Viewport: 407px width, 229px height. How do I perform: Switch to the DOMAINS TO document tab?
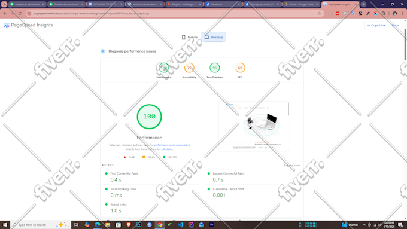tap(105, 4)
